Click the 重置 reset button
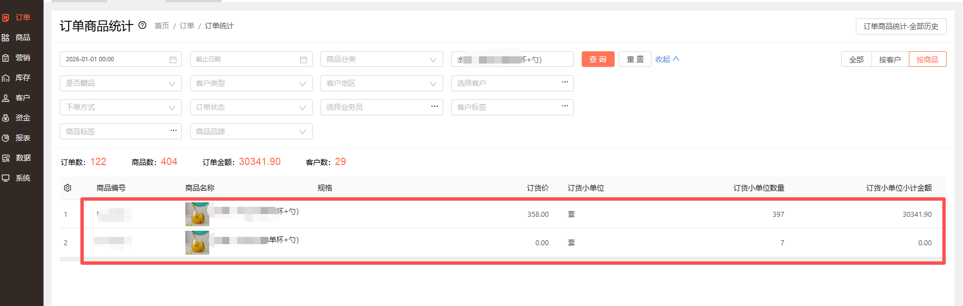This screenshot has width=963, height=306. (x=635, y=59)
